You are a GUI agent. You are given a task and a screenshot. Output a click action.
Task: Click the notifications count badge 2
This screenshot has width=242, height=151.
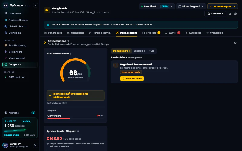pos(33,113)
